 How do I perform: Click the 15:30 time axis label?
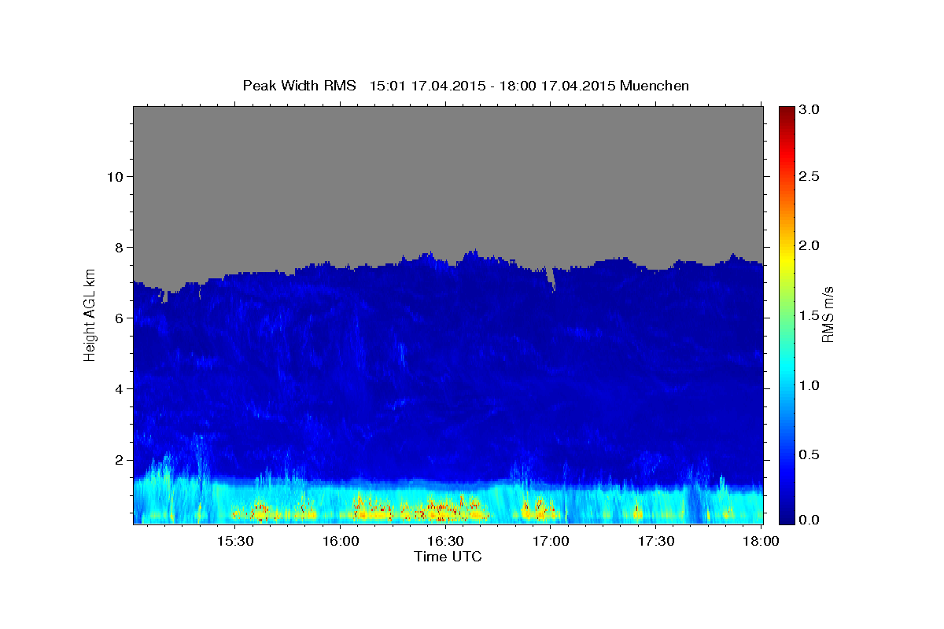pyautogui.click(x=234, y=542)
